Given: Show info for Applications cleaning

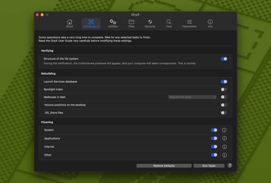Looking at the screenshot, I should click(x=224, y=138).
